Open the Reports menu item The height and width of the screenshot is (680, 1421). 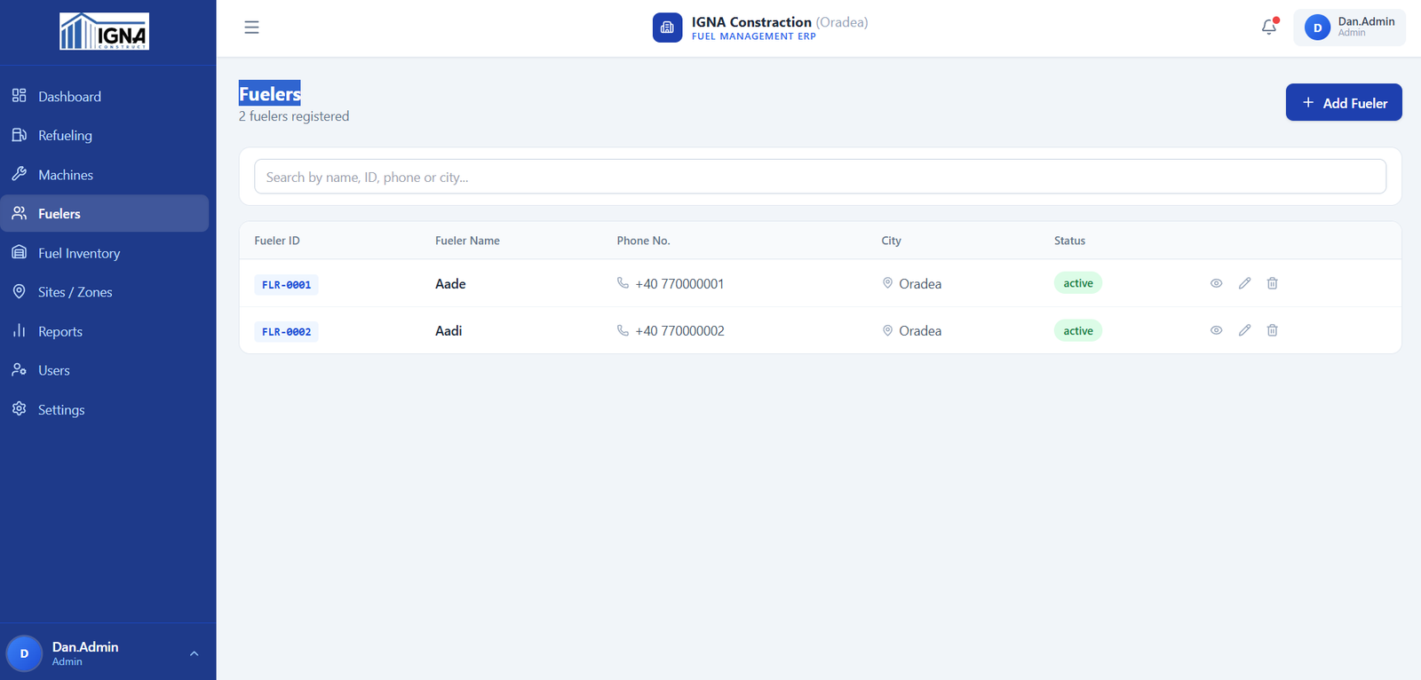(60, 331)
